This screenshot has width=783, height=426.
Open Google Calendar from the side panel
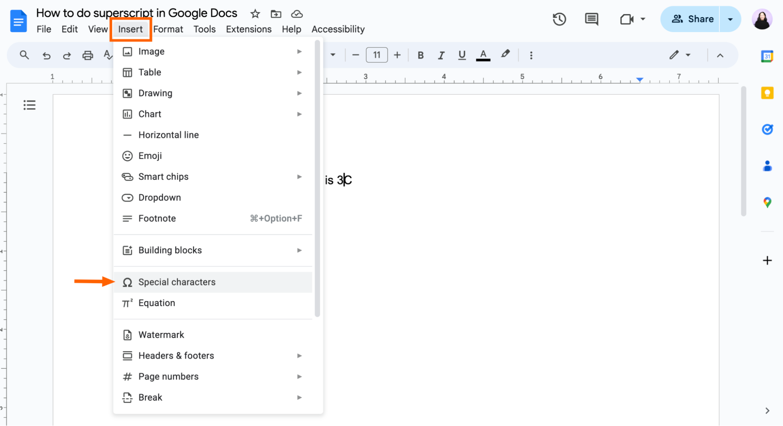[x=767, y=56]
